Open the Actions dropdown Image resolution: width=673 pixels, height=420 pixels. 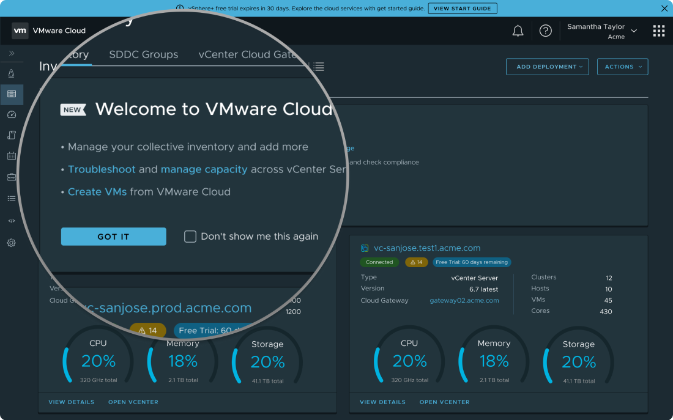622,67
